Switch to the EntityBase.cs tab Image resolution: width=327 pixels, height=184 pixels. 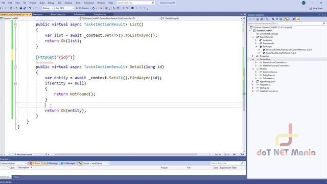click(100, 15)
